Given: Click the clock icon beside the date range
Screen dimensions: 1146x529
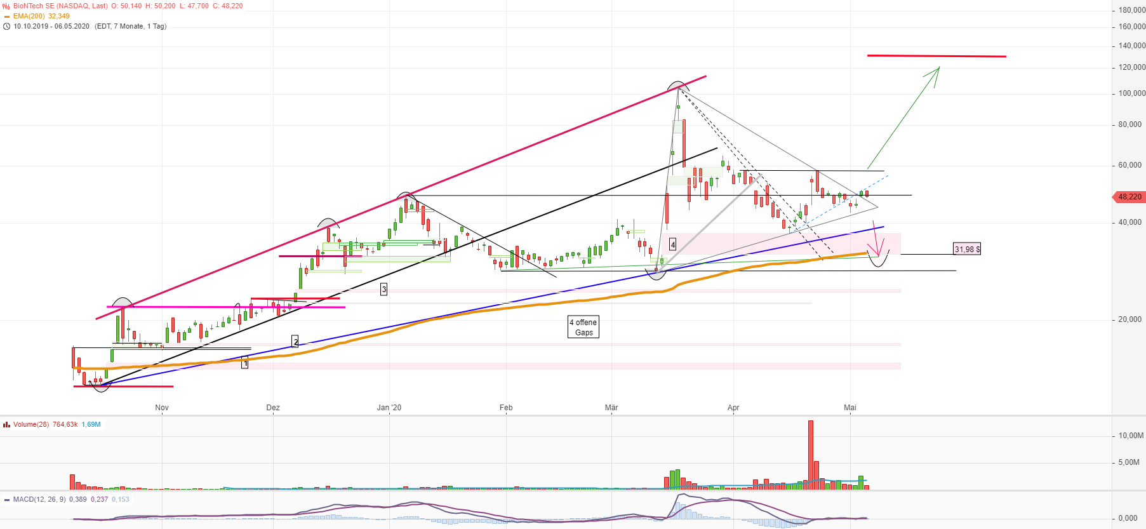Looking at the screenshot, I should 6,27.
